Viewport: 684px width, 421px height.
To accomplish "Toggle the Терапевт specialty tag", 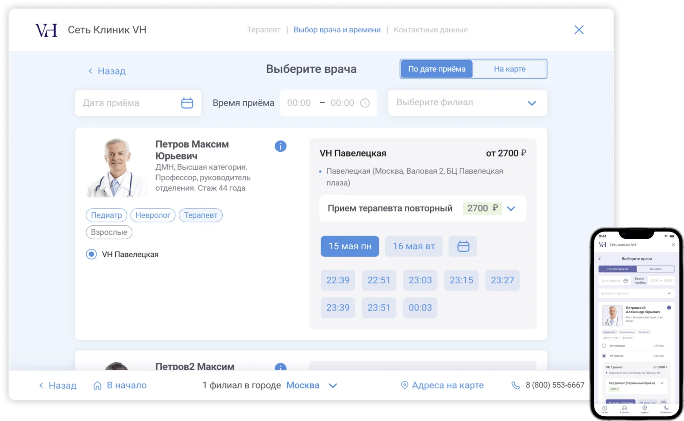I will click(x=200, y=215).
